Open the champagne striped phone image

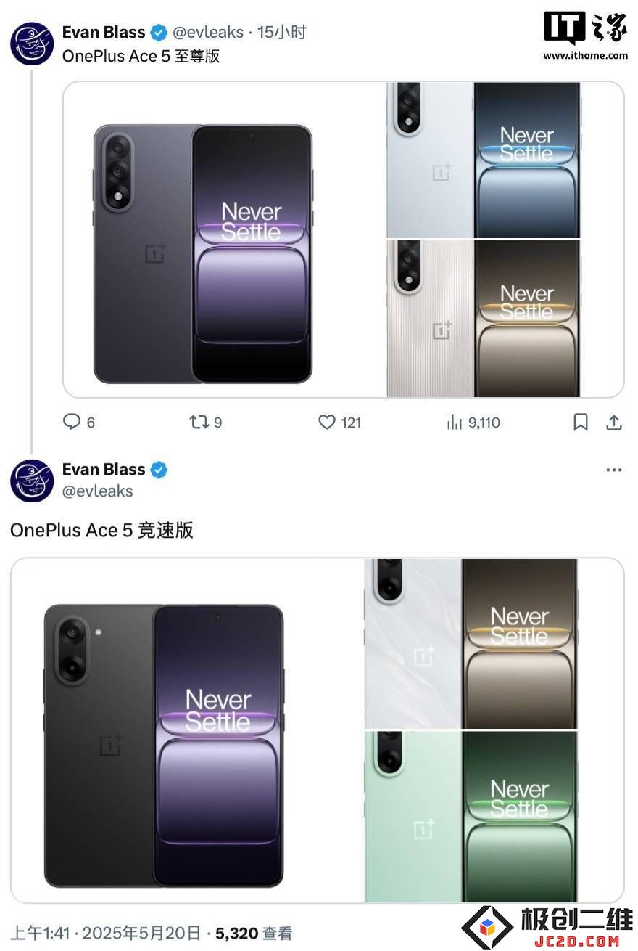tap(483, 319)
